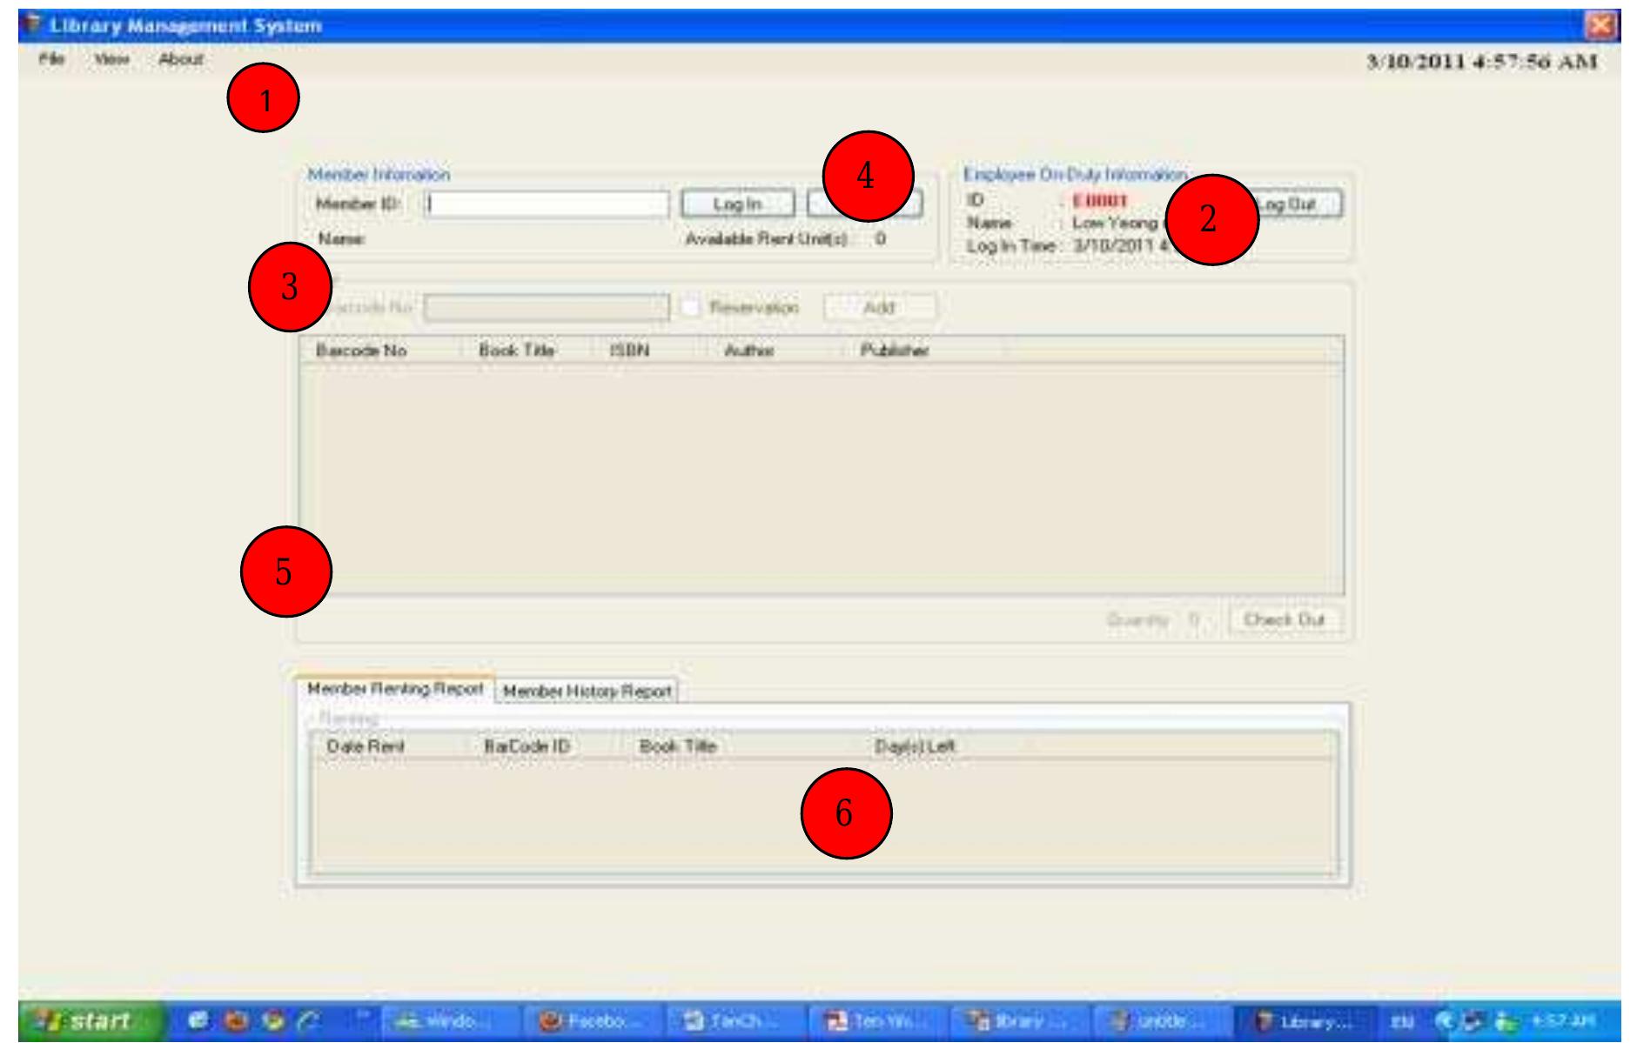Switch to the Member History Report tab
The height and width of the screenshot is (1043, 1637).
[587, 691]
